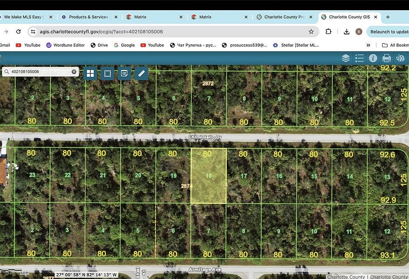Click the browser address bar URL

pos(101,31)
